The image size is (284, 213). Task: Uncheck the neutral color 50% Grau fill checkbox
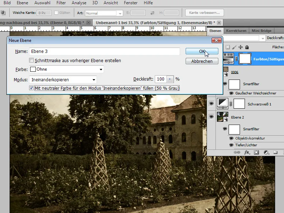[31, 88]
